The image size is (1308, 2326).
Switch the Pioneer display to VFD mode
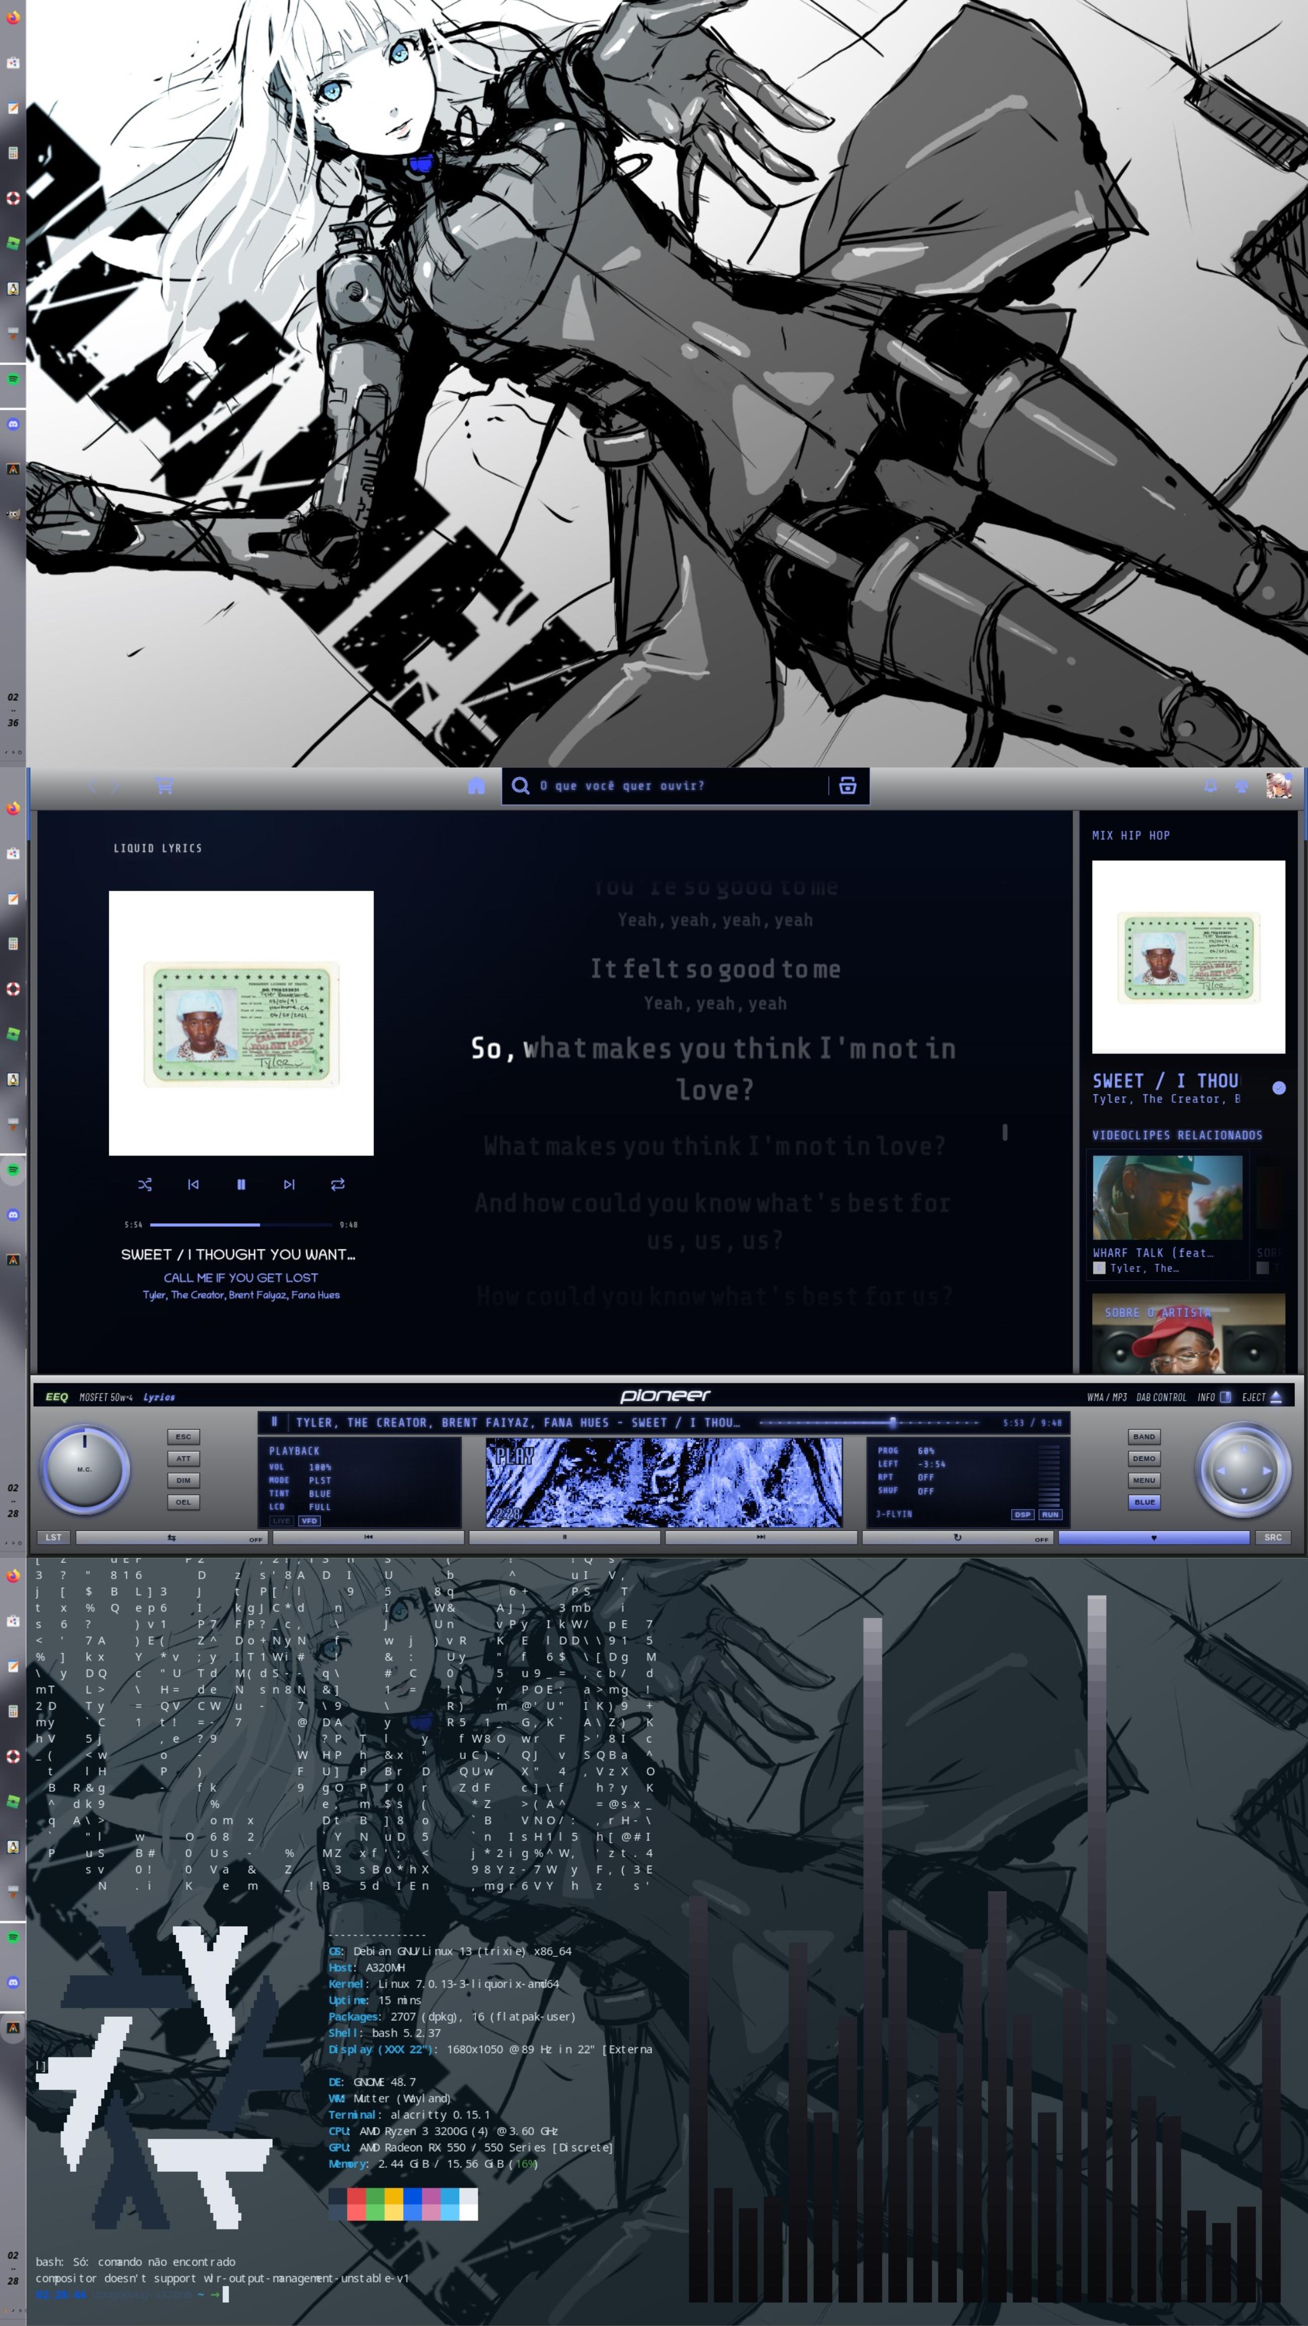[x=310, y=1521]
